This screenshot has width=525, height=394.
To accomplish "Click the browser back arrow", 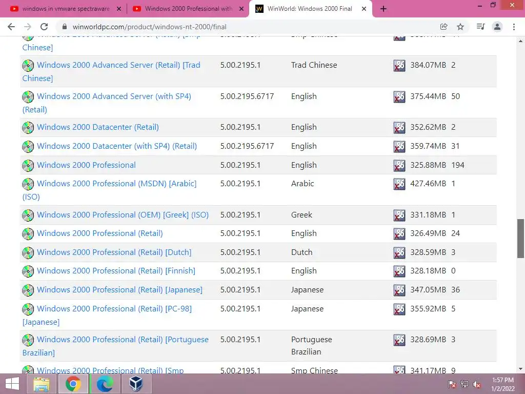I will [x=11, y=27].
